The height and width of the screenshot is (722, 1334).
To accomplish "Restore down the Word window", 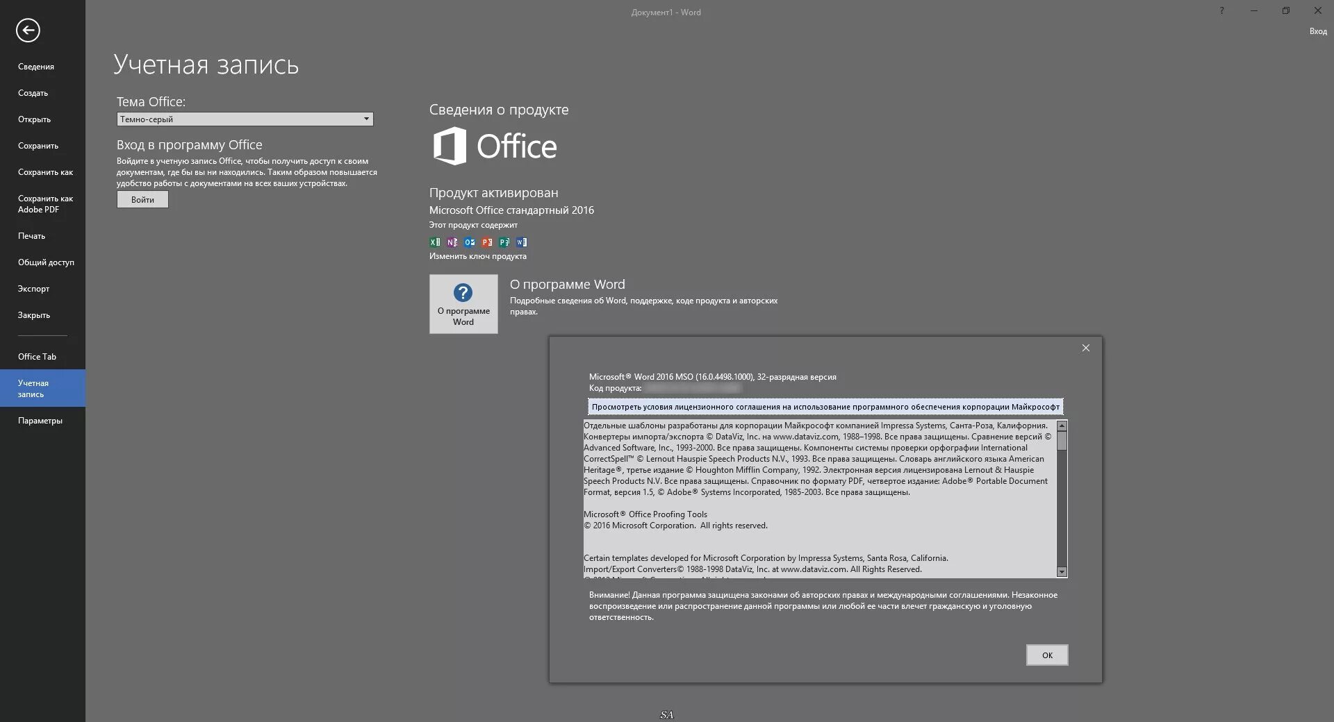I will (1286, 10).
